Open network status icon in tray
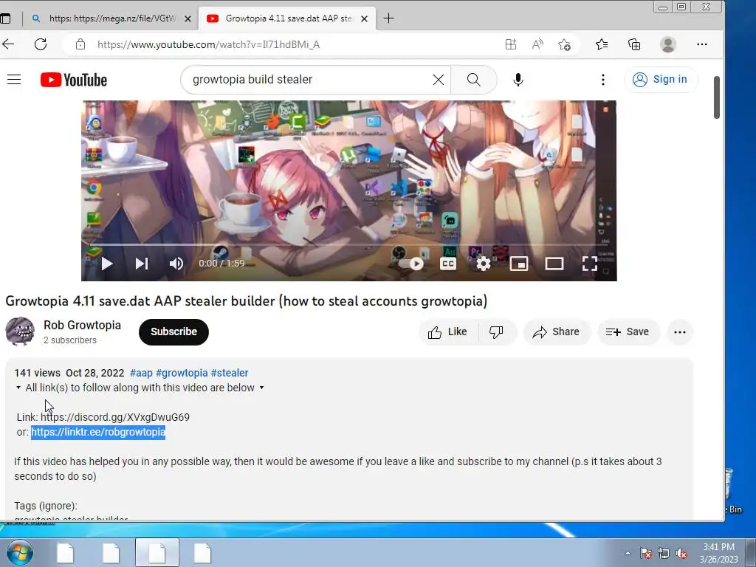The image size is (756, 567). click(664, 553)
